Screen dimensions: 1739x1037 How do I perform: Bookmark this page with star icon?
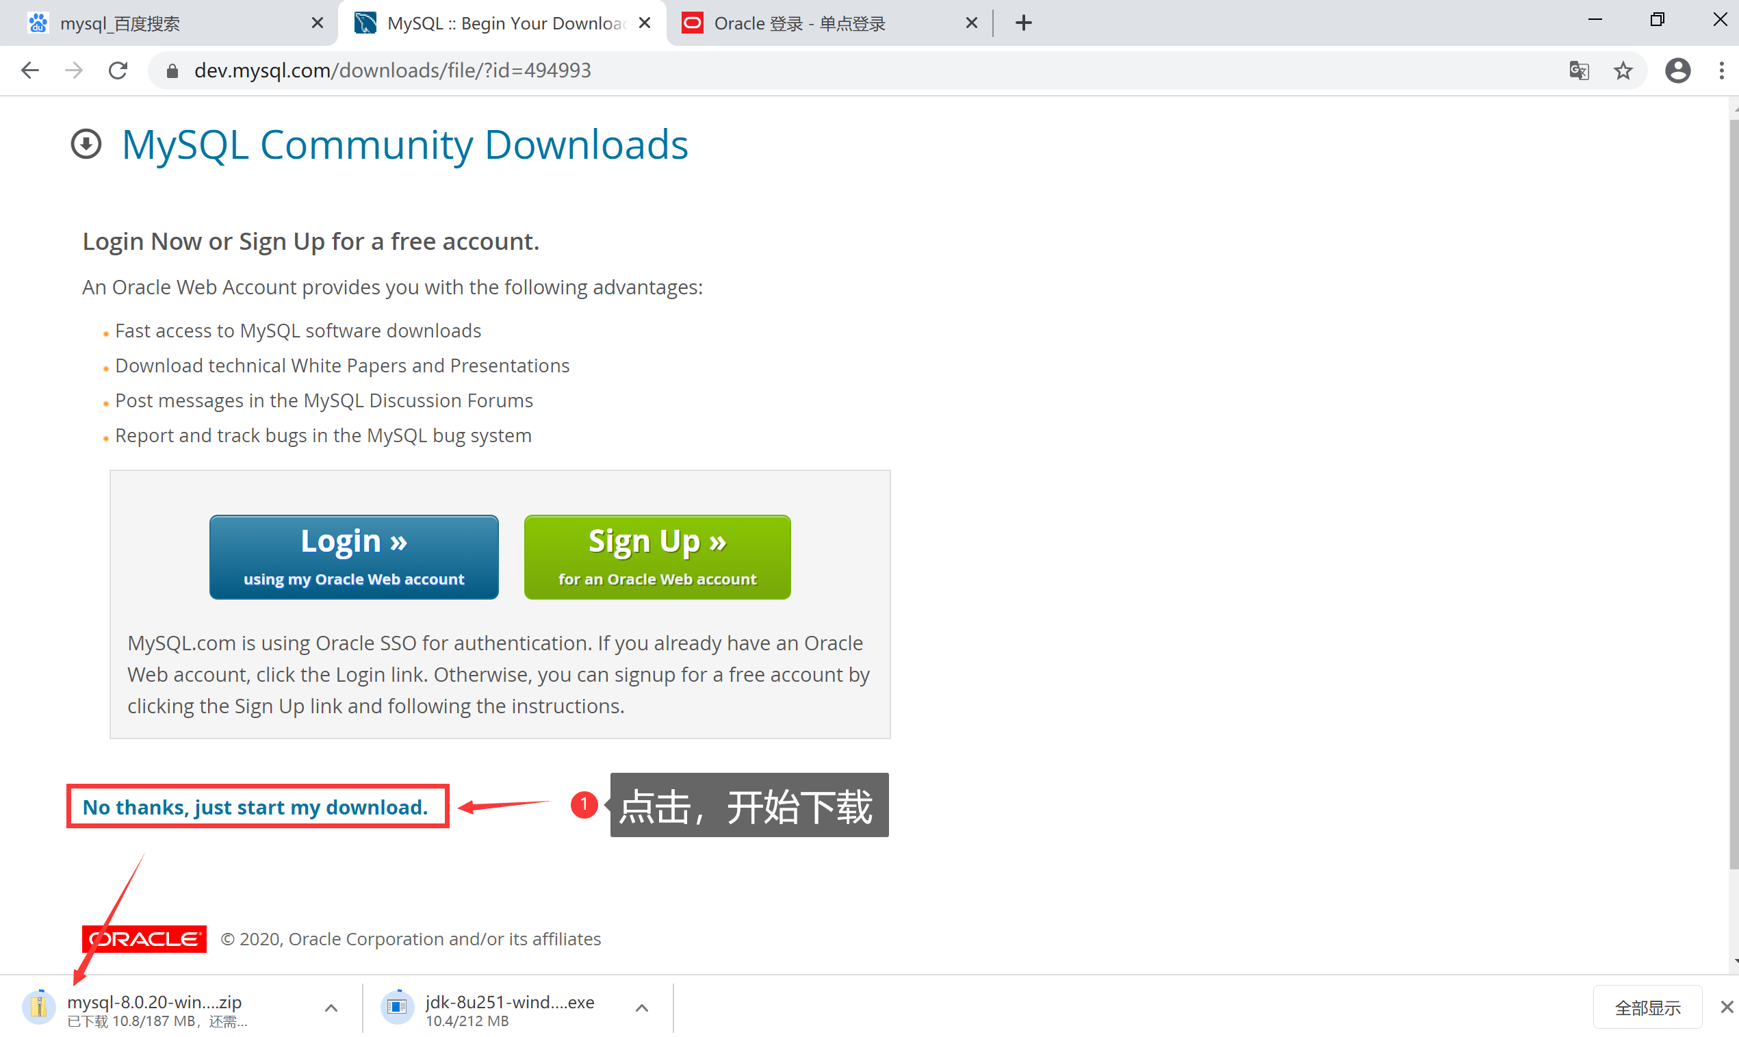click(x=1623, y=71)
